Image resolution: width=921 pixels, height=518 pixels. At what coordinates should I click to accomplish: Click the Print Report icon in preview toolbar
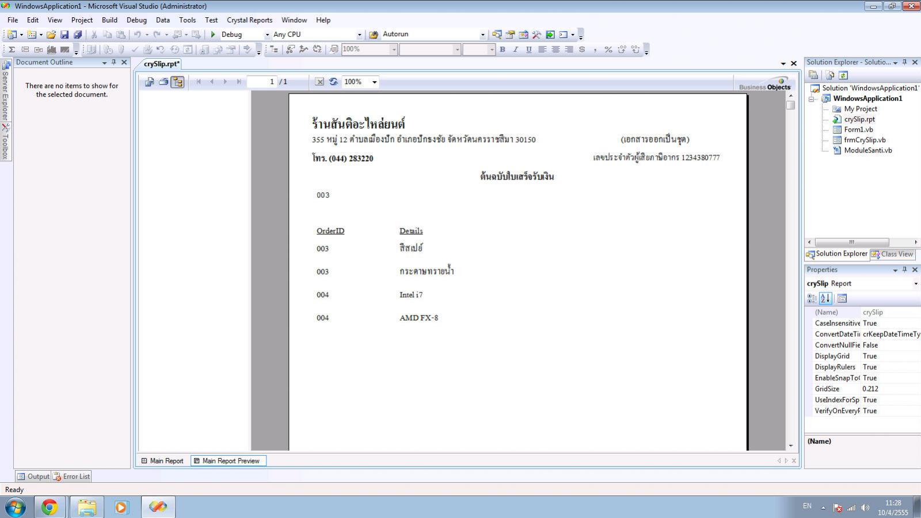click(163, 82)
